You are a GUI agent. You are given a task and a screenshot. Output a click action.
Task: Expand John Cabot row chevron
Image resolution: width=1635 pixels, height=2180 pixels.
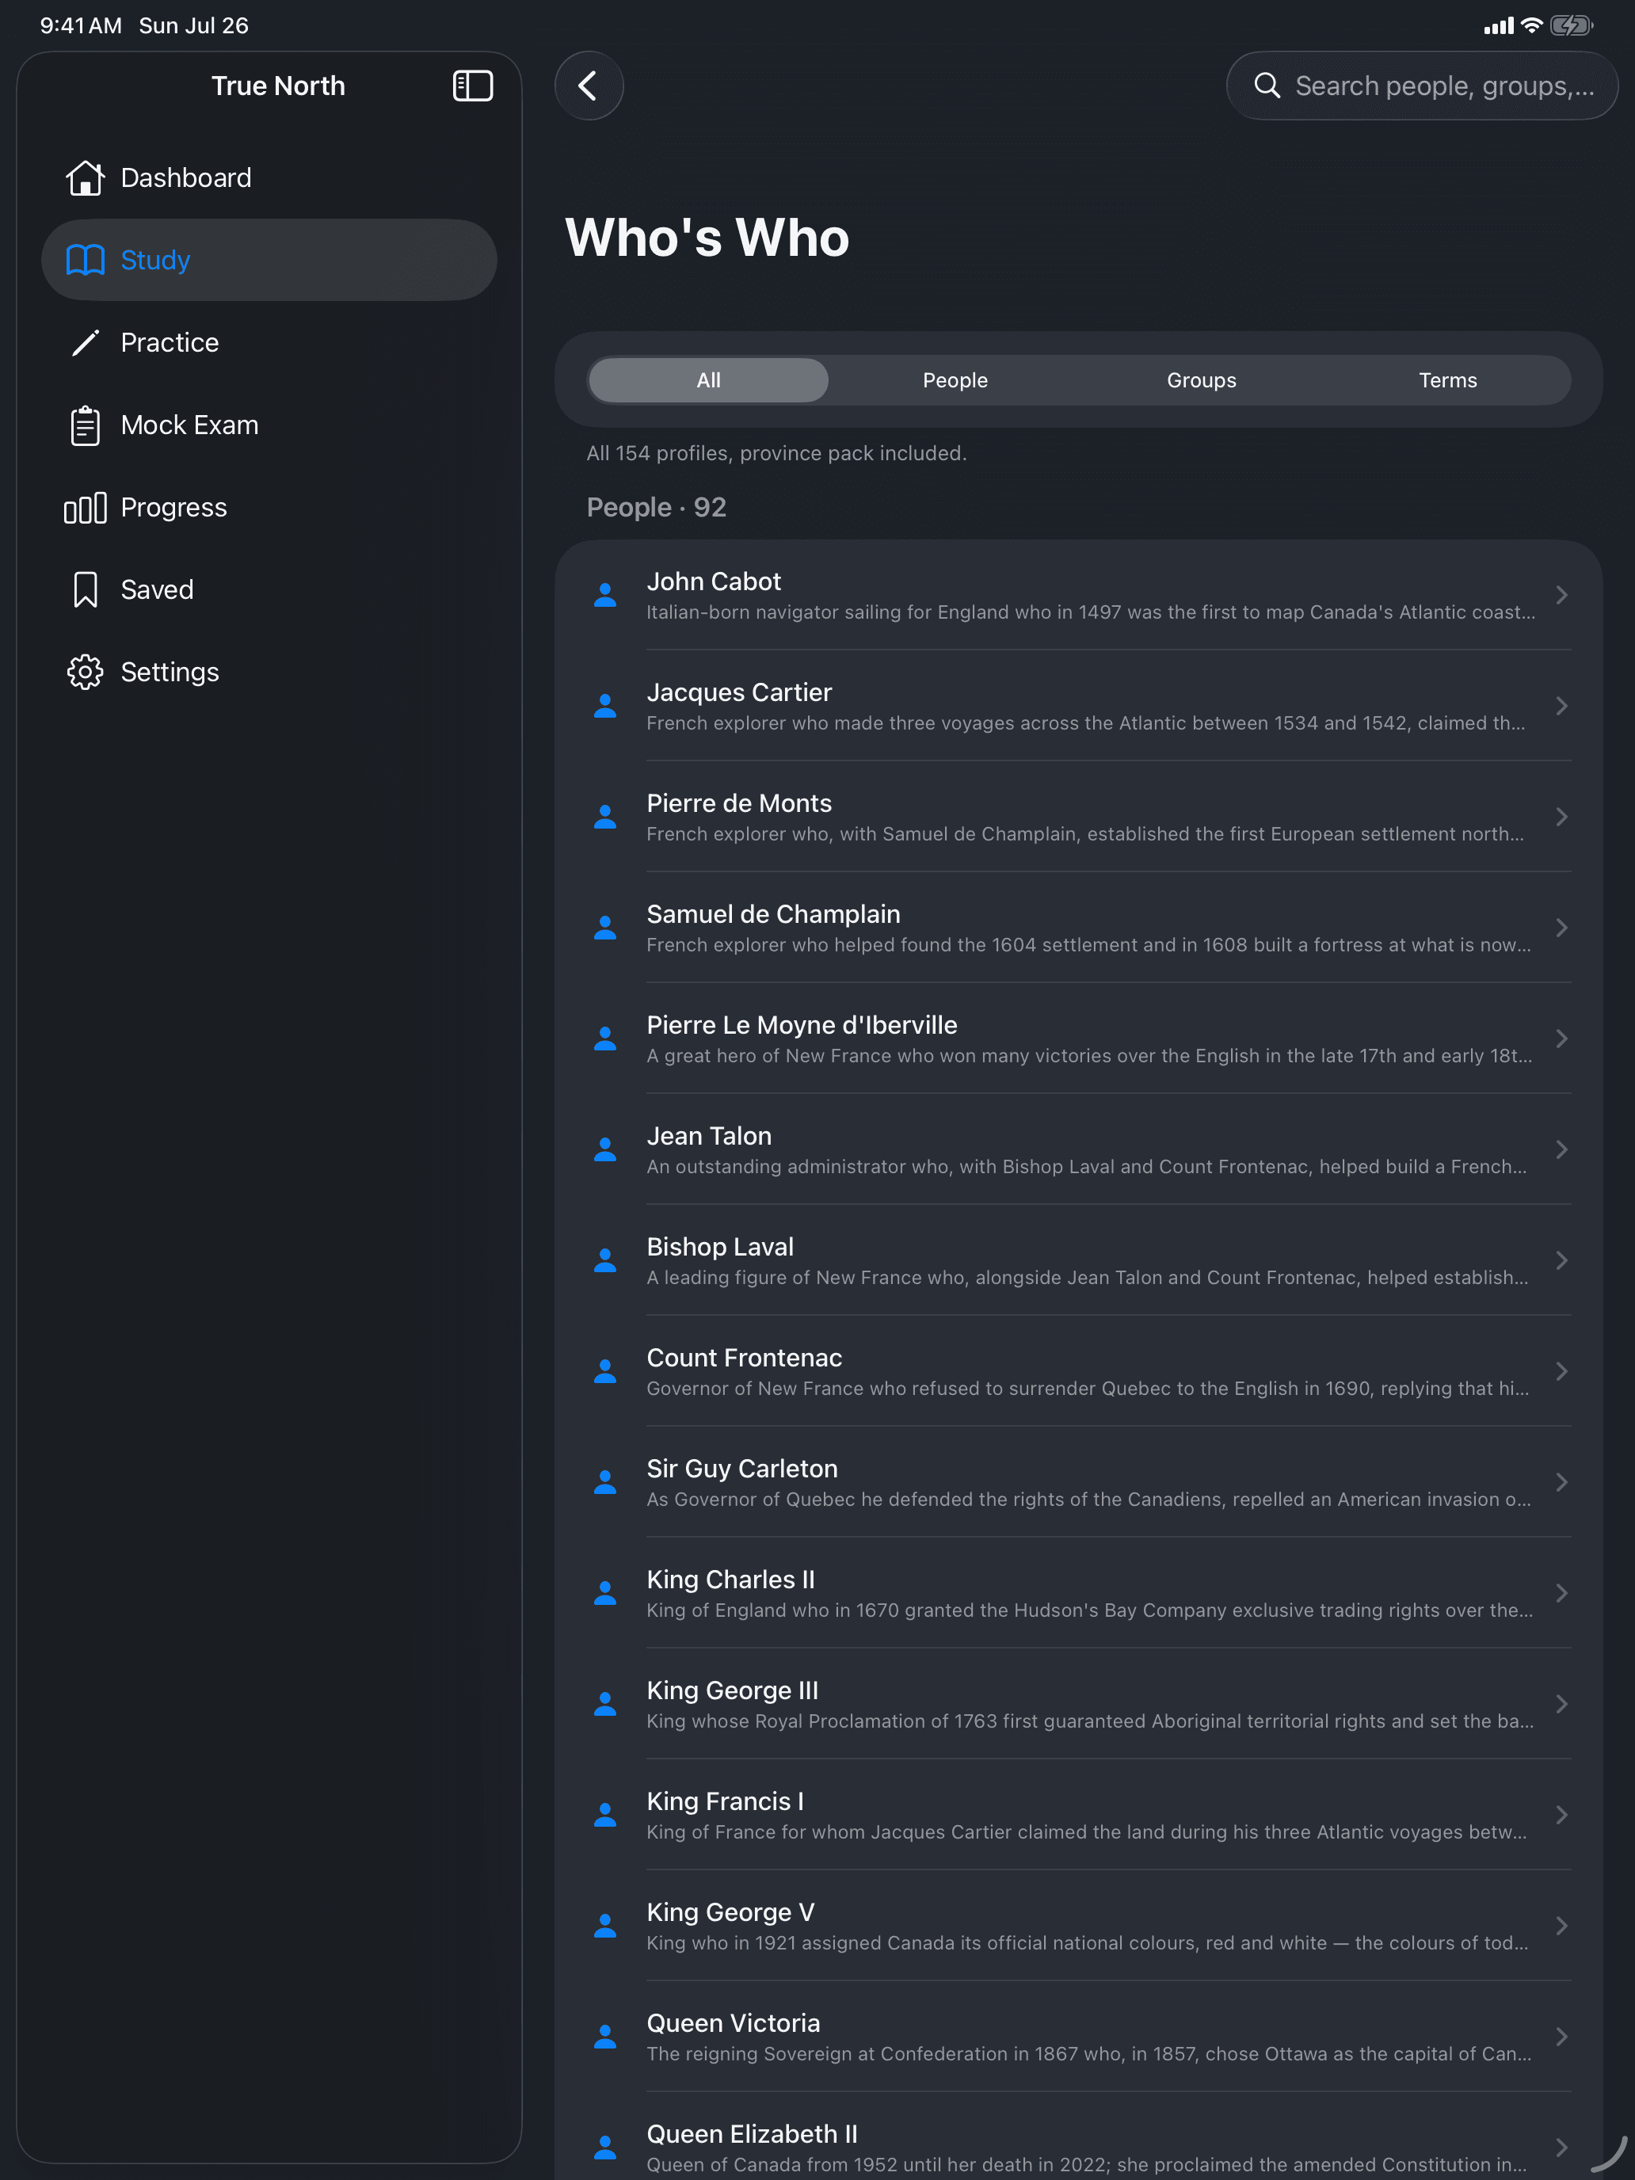click(x=1561, y=595)
